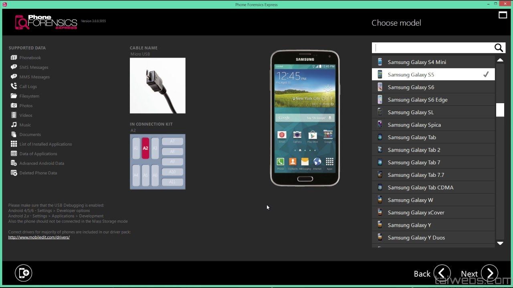Viewport: 513px width, 288px height.
Task: Click the Samsung Galaxy S4 Mini phone icon
Action: coord(380,62)
